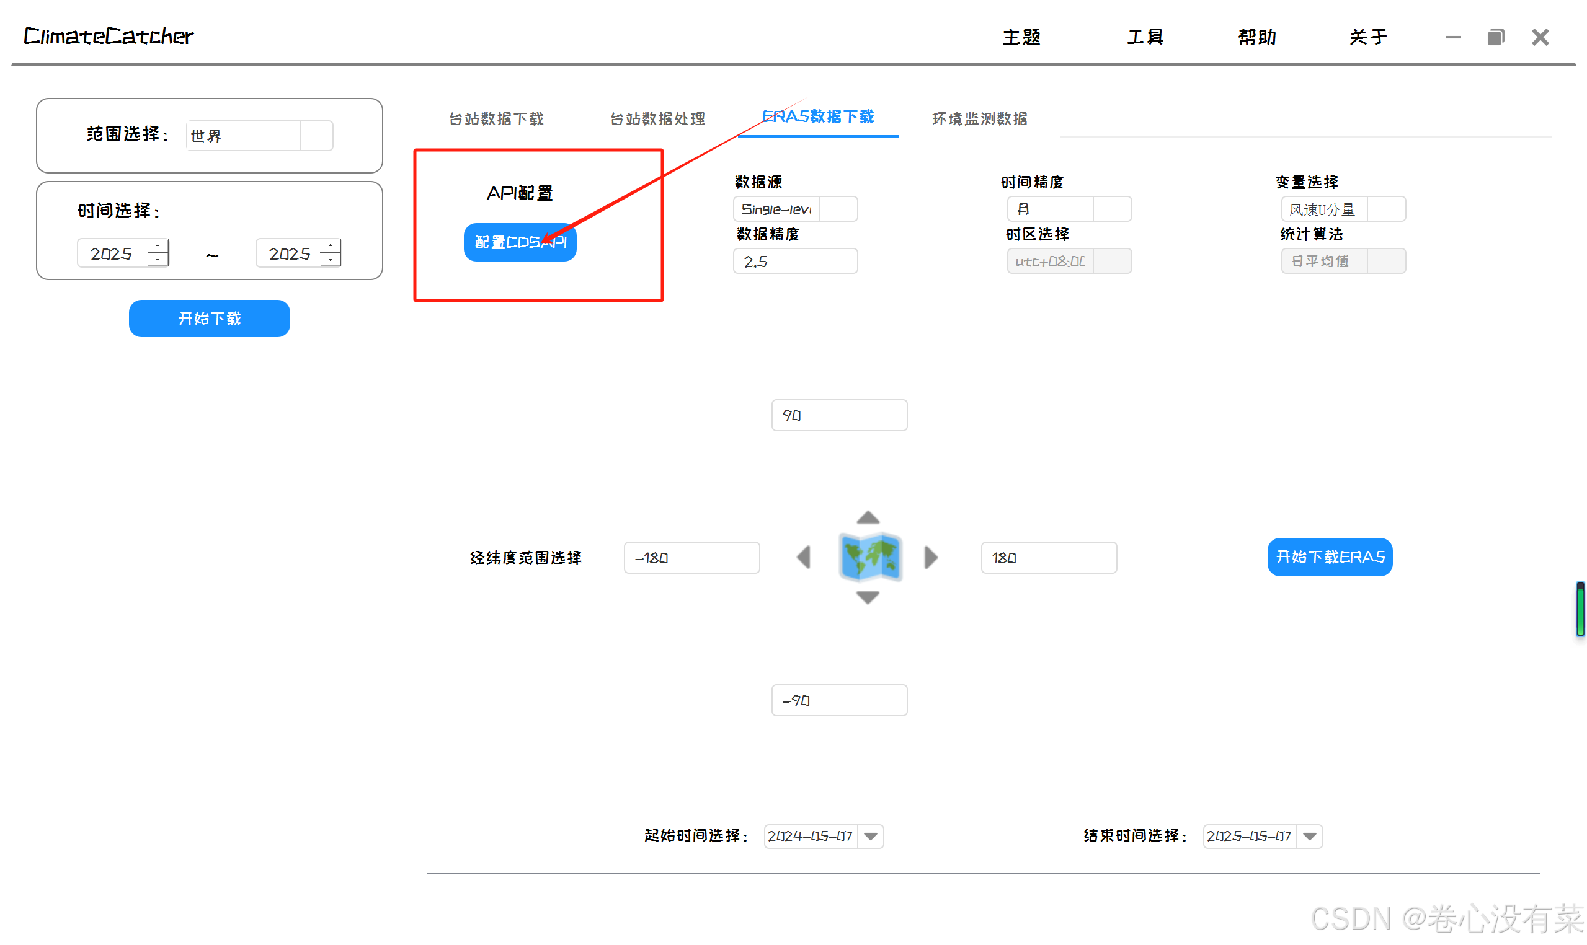Viewport: 1587px width, 945px height.
Task: Click the right arrow beside world map
Action: [x=931, y=557]
